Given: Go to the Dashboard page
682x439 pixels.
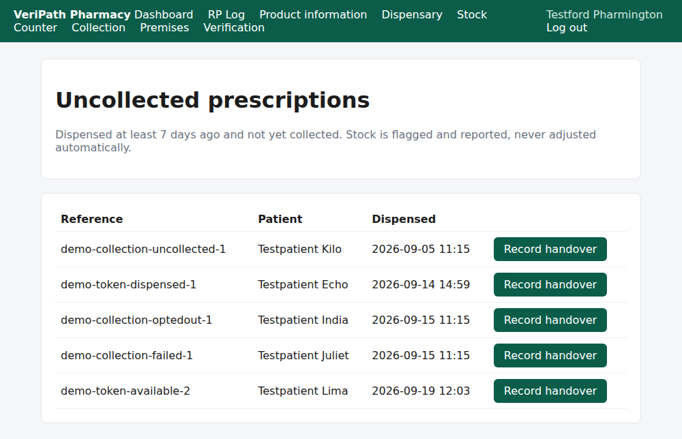Looking at the screenshot, I should pyautogui.click(x=164, y=14).
